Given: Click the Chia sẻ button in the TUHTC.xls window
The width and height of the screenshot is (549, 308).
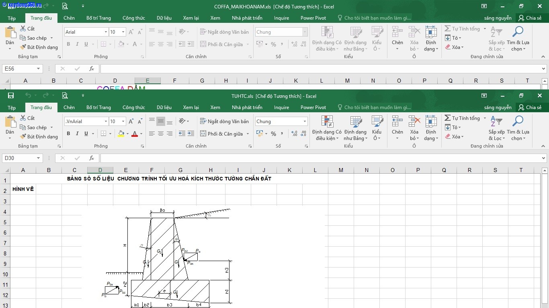Looking at the screenshot, I should 530,107.
